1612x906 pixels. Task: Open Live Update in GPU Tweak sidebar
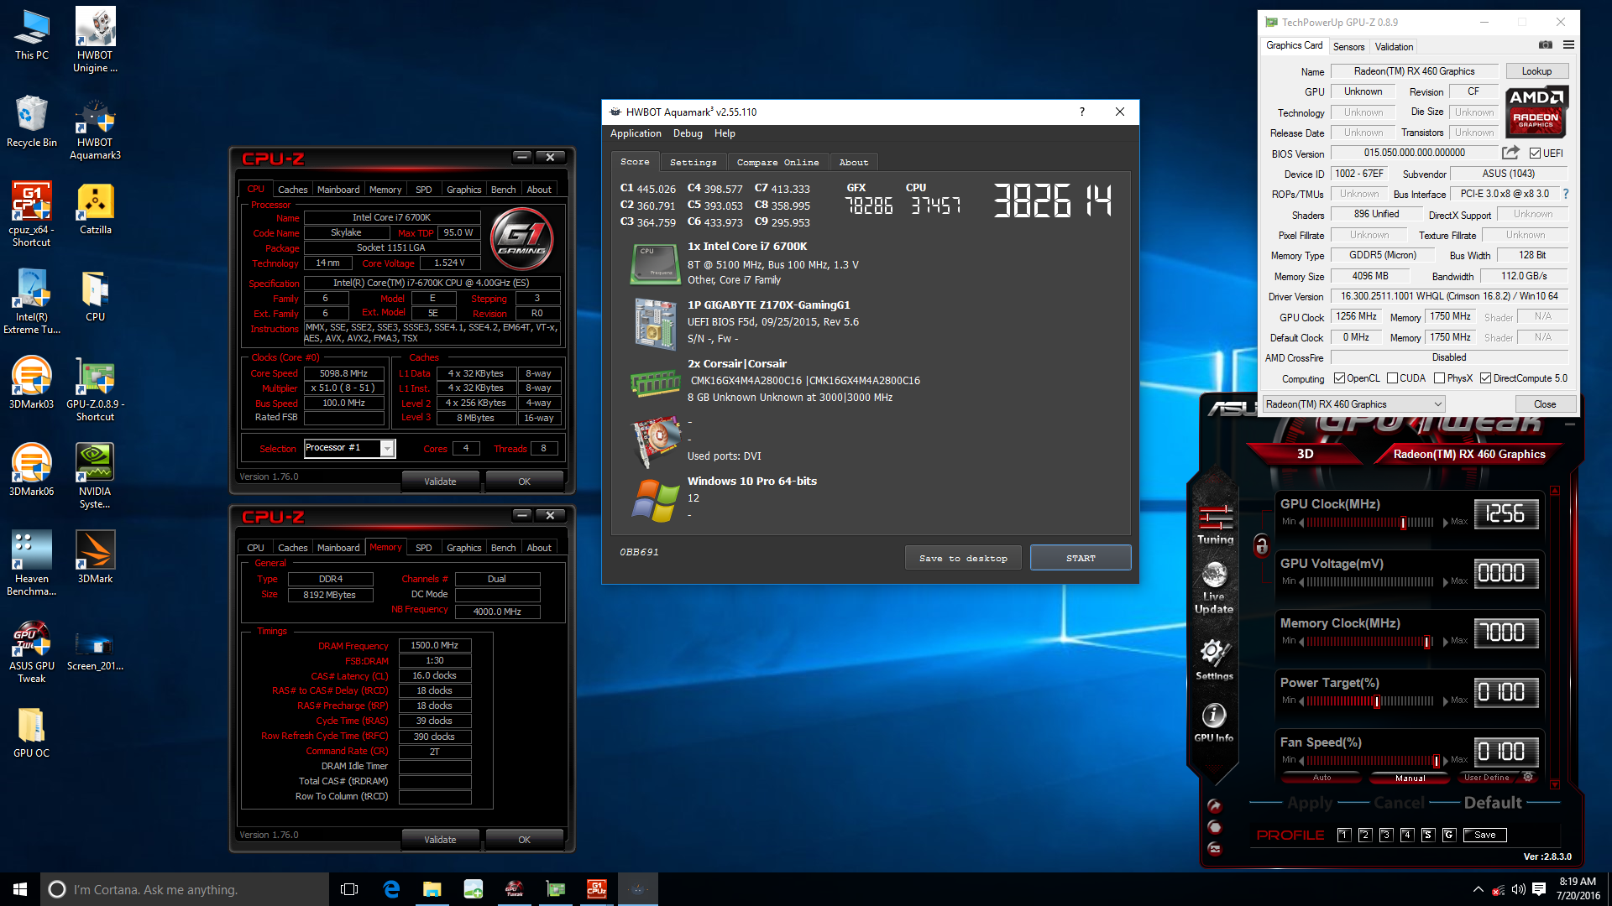[1214, 588]
